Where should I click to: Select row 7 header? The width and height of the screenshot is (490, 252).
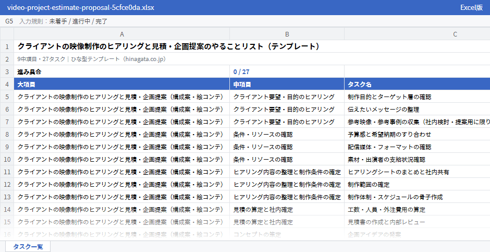click(x=7, y=122)
